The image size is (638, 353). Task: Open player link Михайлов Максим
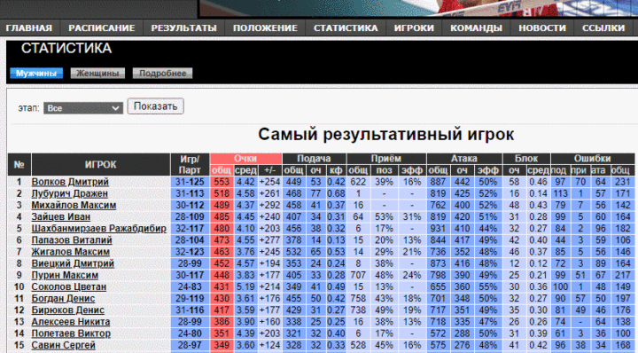click(x=74, y=205)
